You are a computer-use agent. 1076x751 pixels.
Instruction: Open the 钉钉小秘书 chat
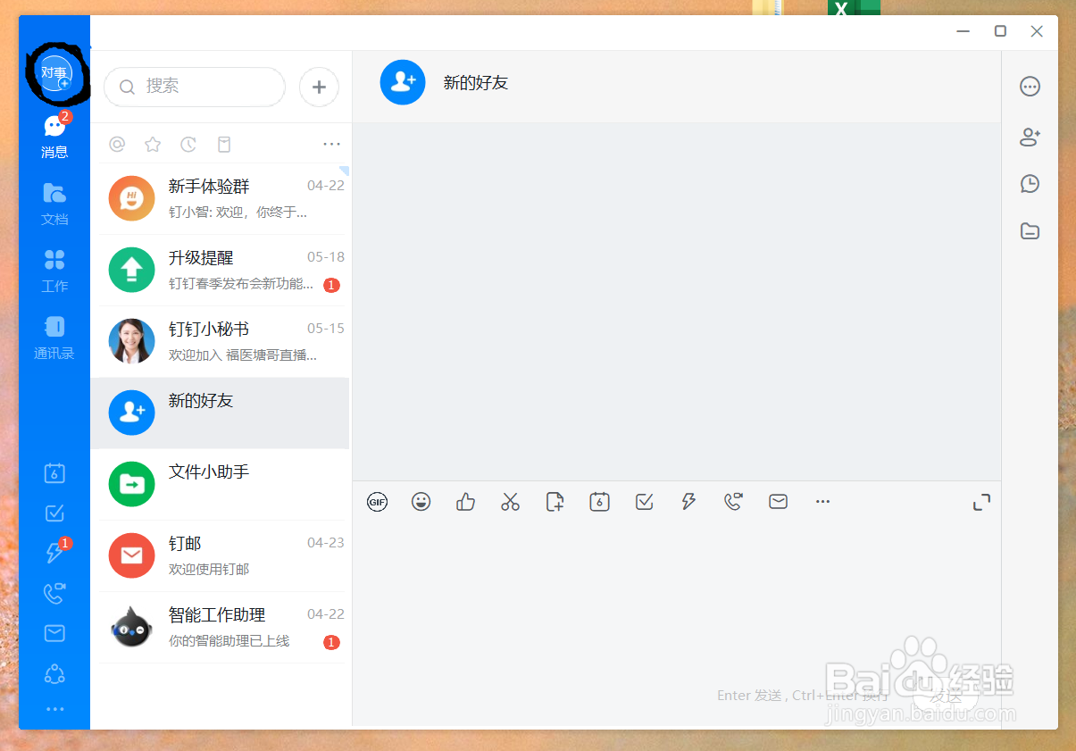point(221,342)
